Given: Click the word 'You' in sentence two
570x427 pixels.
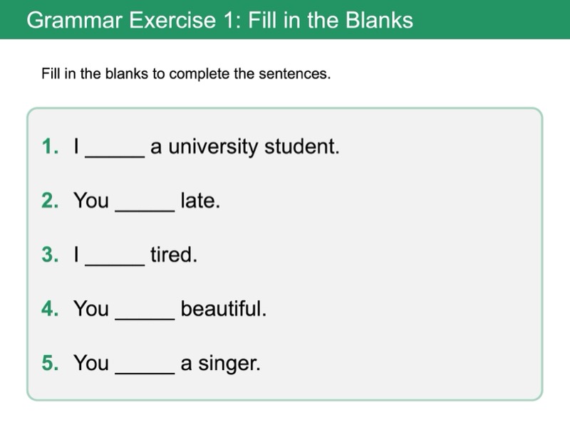Looking at the screenshot, I should (91, 201).
